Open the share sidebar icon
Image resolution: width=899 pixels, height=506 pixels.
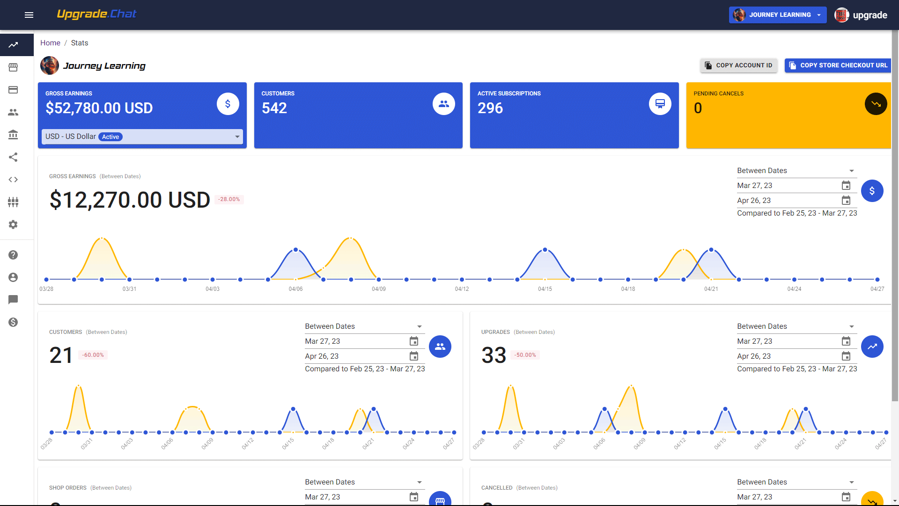pos(13,157)
